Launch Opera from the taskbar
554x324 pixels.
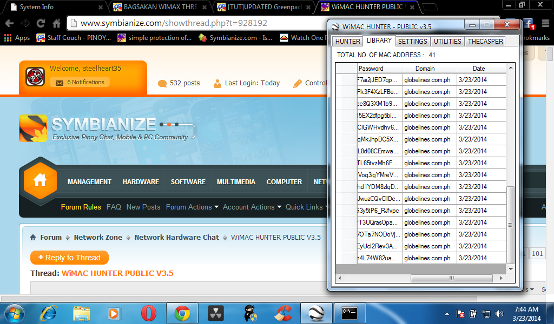point(148,313)
